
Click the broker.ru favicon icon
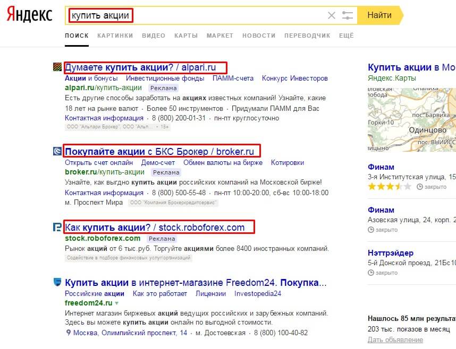click(x=57, y=151)
